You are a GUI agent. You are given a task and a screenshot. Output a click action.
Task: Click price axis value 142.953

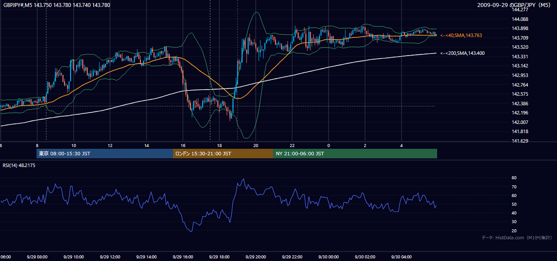coord(520,75)
